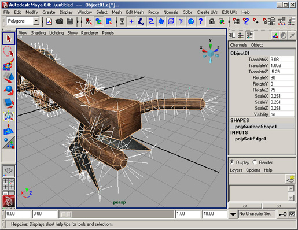
Task: Open the Channels menu in Channel Box
Action: 238,45
